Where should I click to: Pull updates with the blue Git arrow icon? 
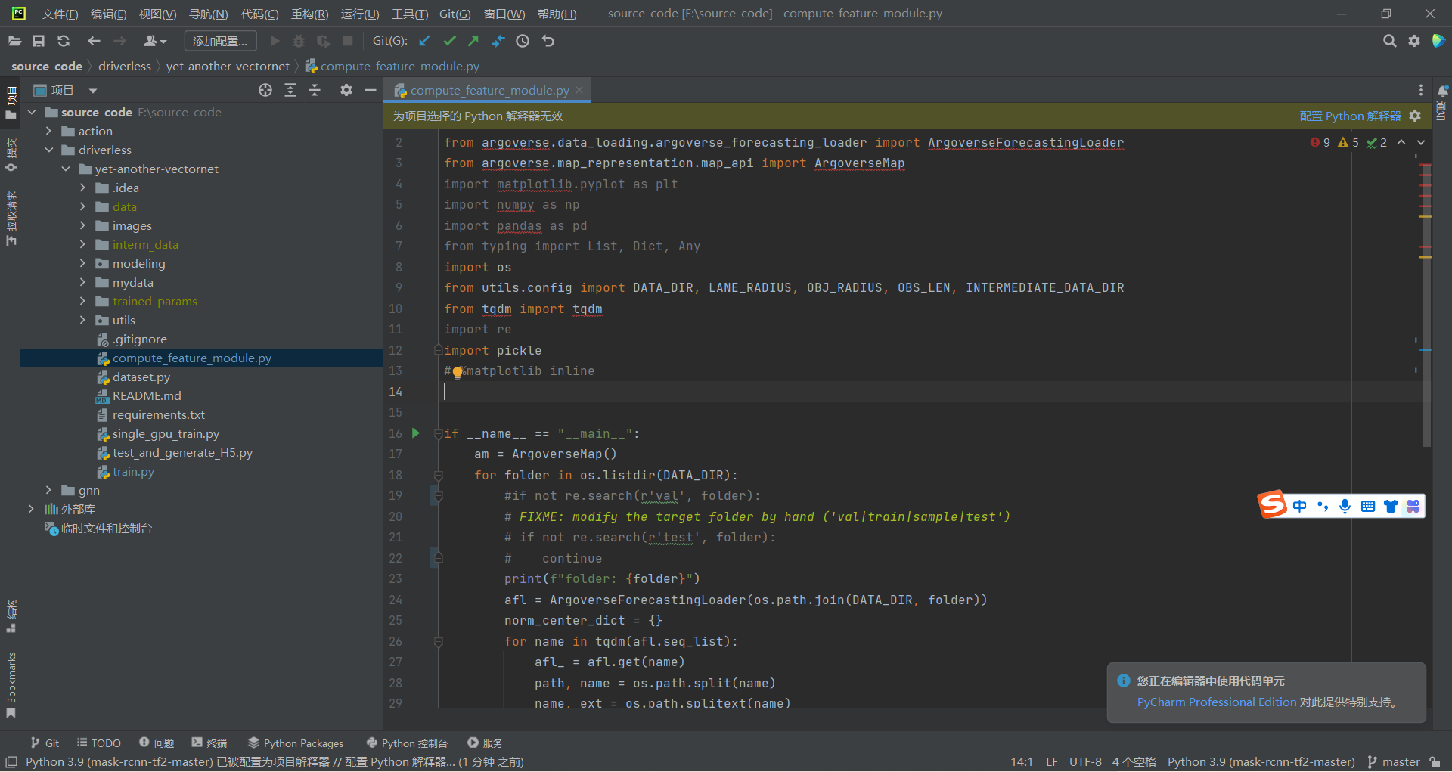(424, 41)
